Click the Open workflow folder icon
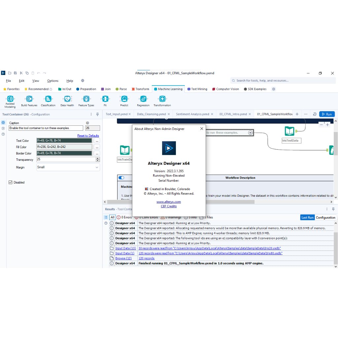This screenshot has height=338, width=338. click(10, 73)
